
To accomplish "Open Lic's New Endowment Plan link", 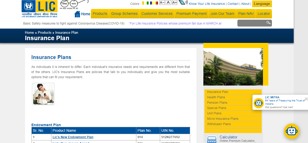I will (x=73, y=137).
